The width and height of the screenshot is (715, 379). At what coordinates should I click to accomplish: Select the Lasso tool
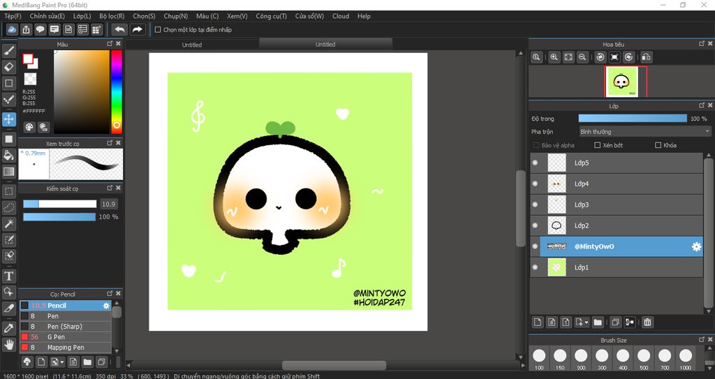tap(8, 207)
